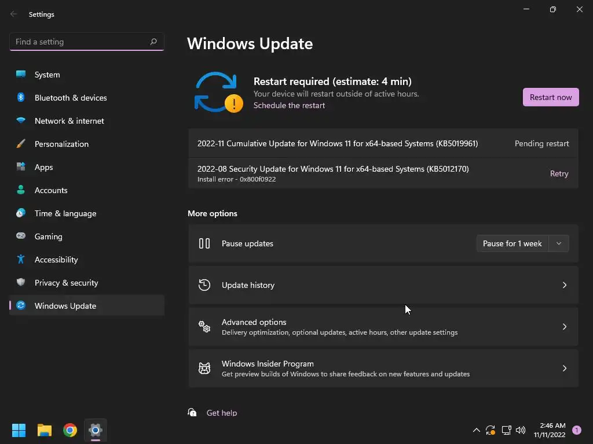Viewport: 593px width, 444px height.
Task: Click the Install error 0x800f0922 text
Action: (236, 179)
